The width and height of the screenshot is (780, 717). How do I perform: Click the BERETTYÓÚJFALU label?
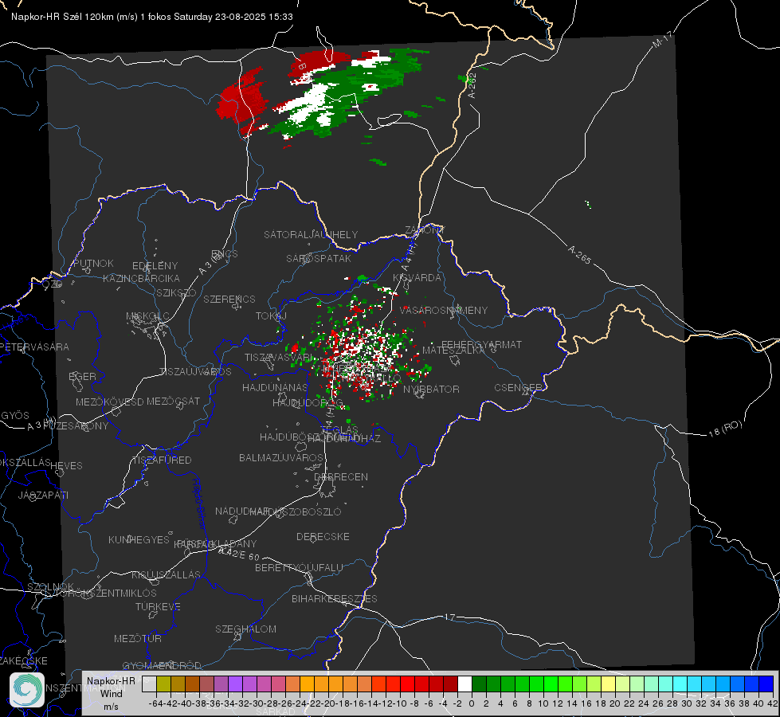[299, 567]
